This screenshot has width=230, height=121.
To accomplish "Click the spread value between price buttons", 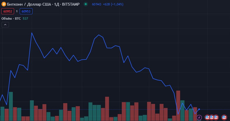I will (17, 11).
